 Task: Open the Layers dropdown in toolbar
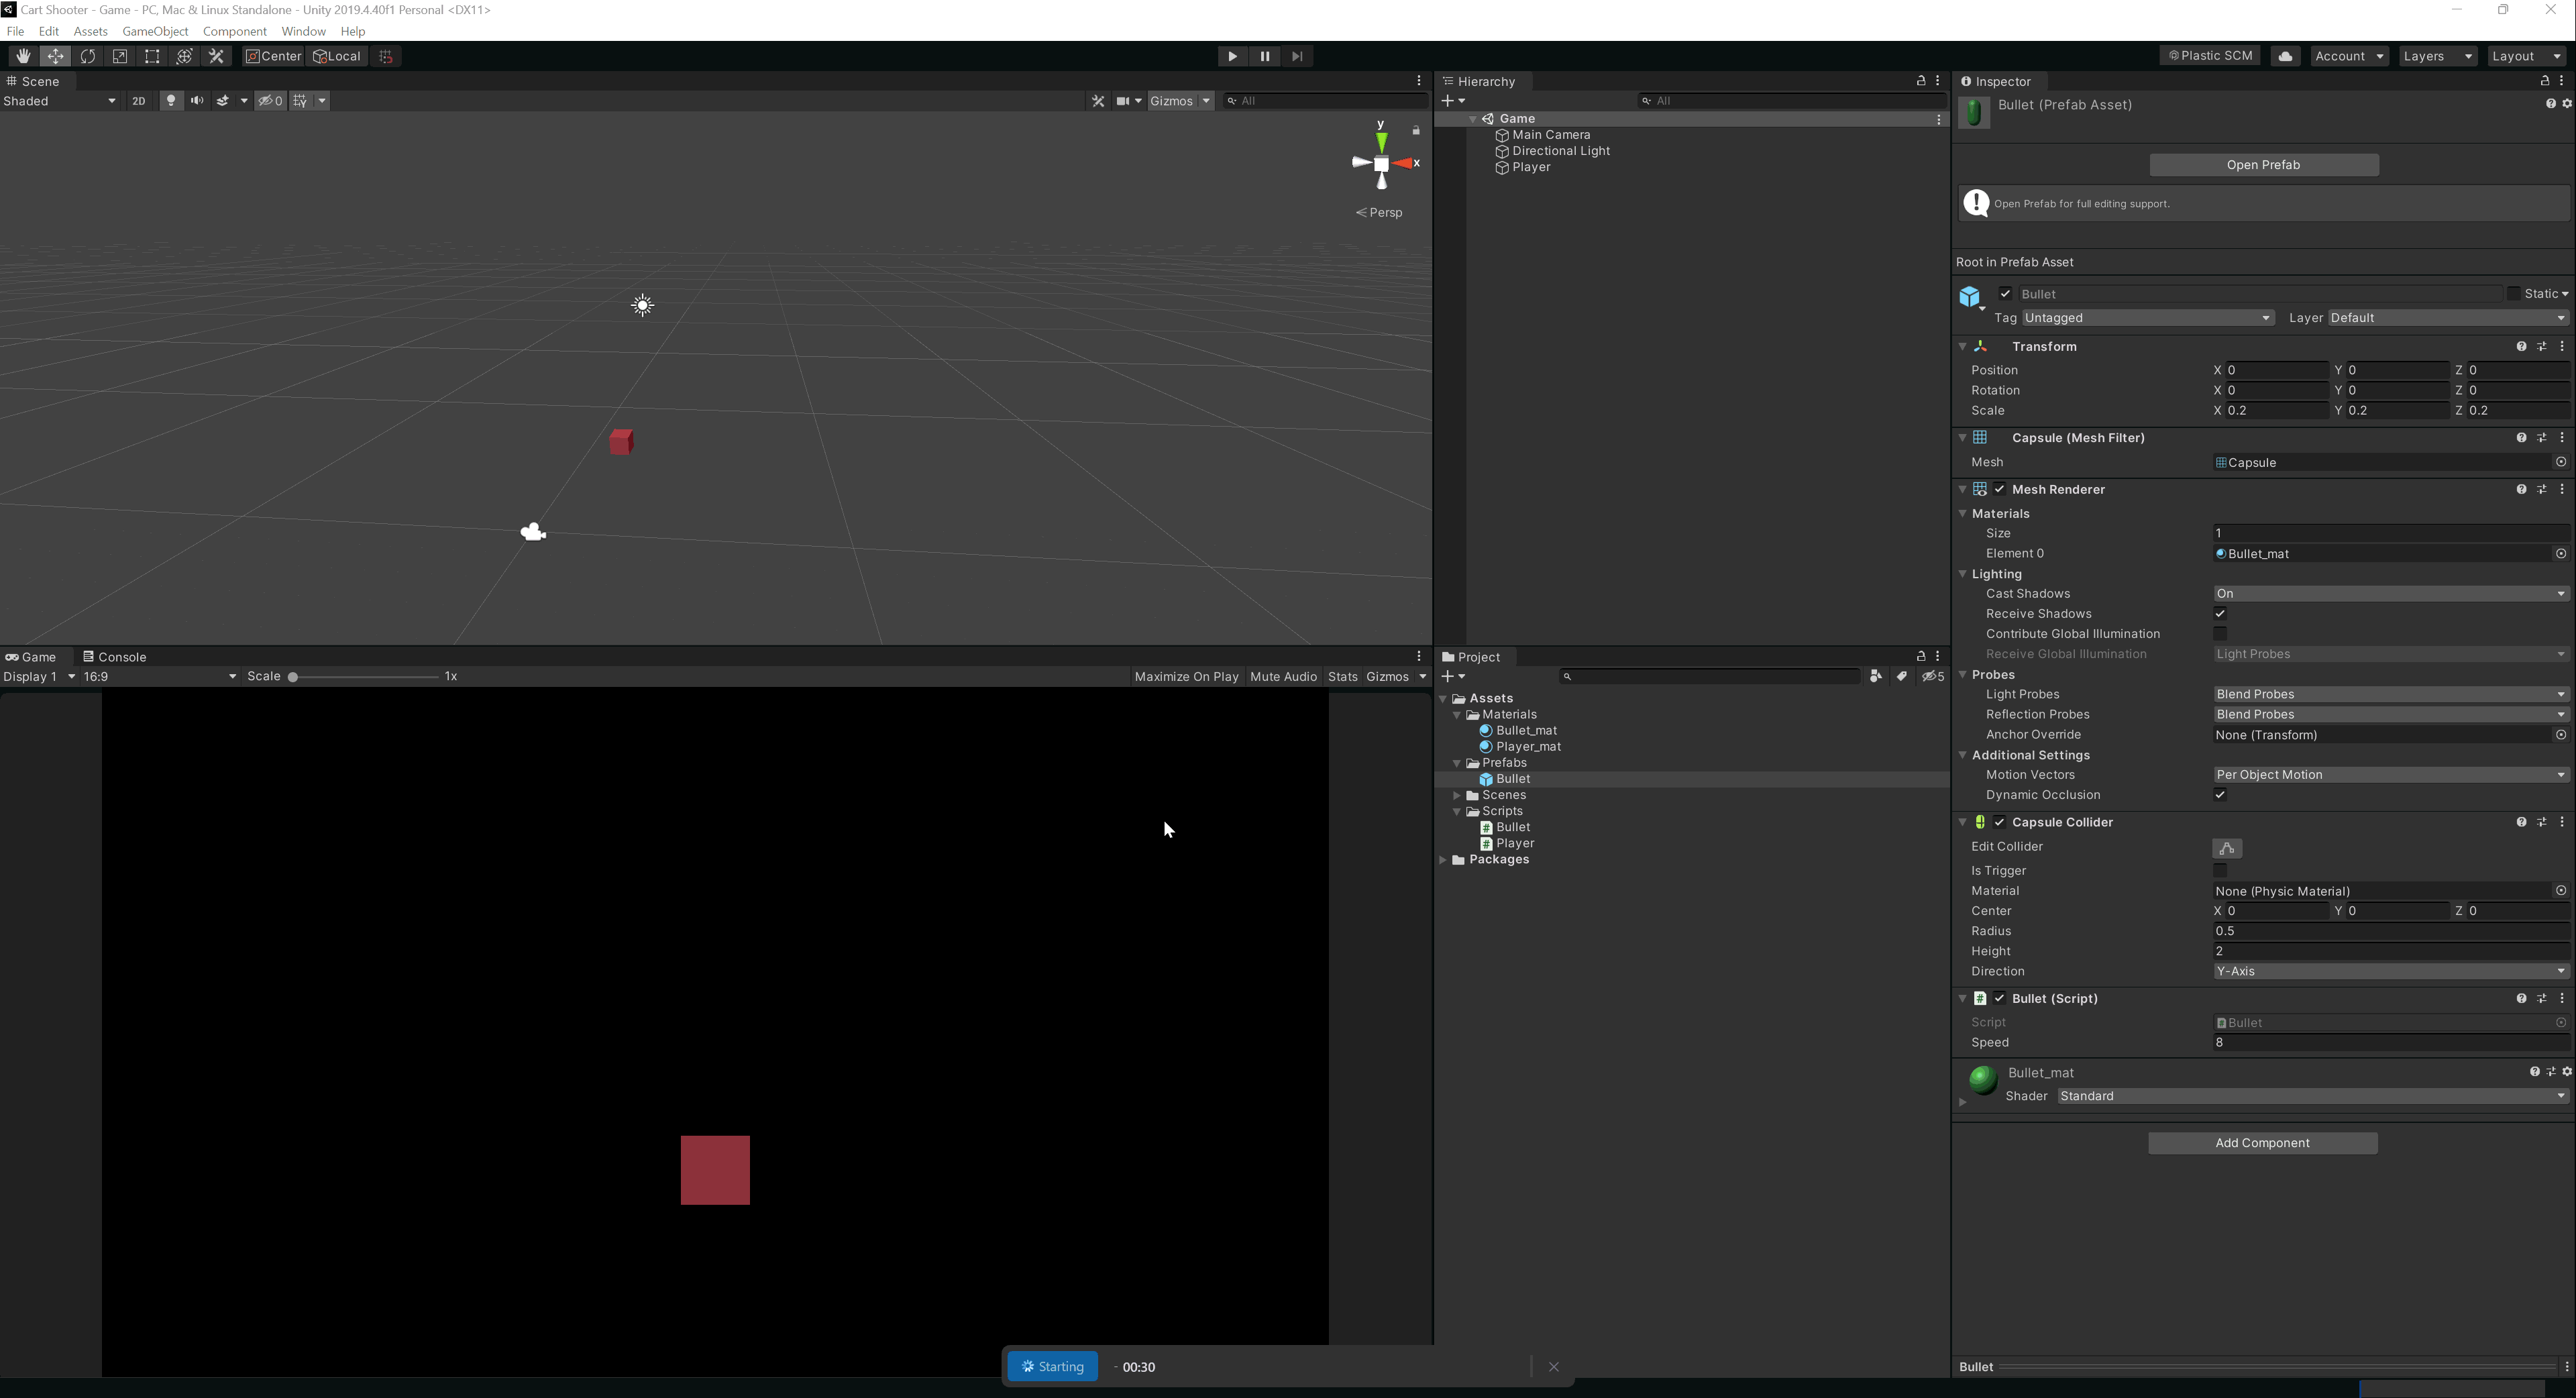[x=2438, y=57]
